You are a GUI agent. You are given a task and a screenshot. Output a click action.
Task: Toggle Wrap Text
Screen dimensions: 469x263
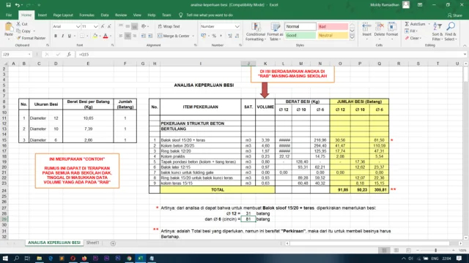pyautogui.click(x=169, y=26)
